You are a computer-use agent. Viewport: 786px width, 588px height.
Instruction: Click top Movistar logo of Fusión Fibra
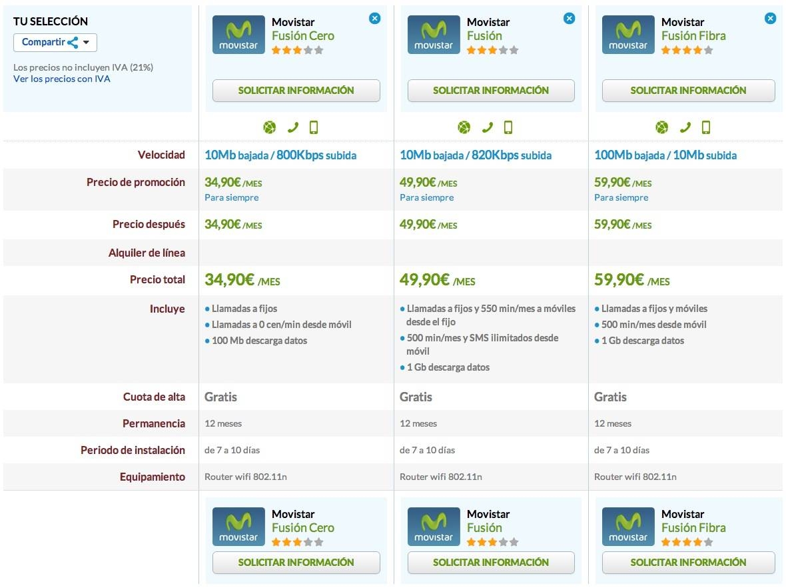[x=628, y=35]
